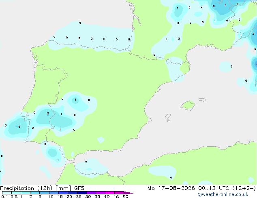The image size is (257, 198).
Task: Click the '10' legend tick label
Action: 51,196
